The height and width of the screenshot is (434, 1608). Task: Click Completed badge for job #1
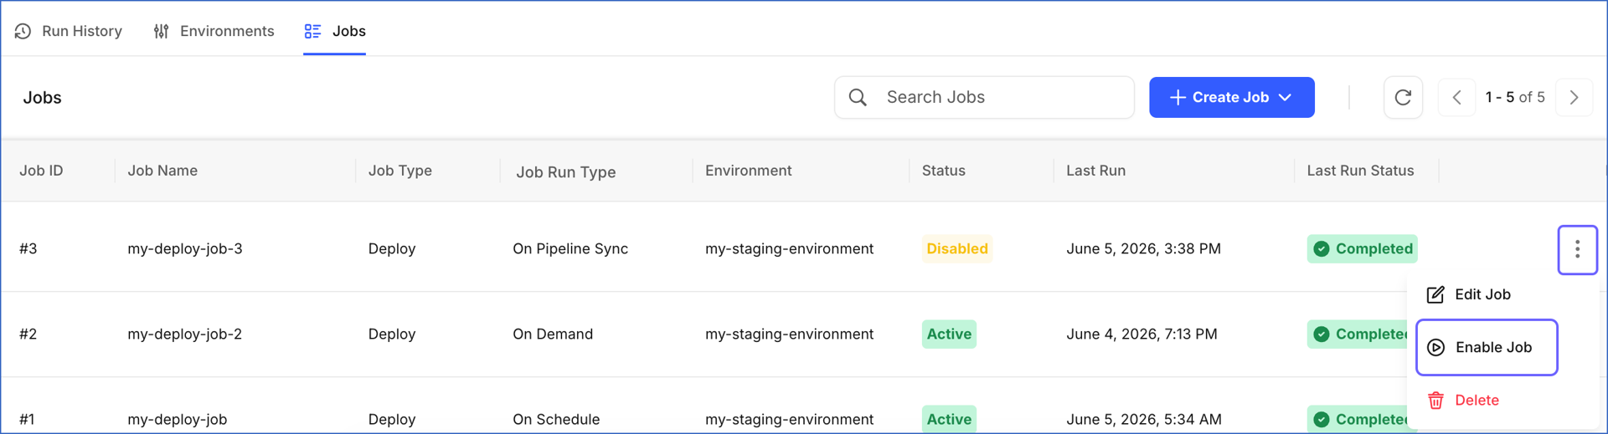[x=1358, y=419]
